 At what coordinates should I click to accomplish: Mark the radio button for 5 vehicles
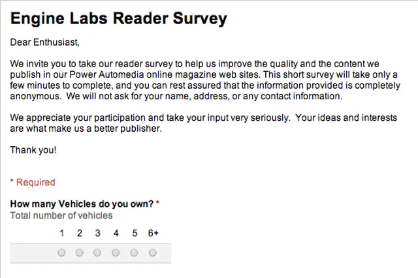tap(135, 253)
